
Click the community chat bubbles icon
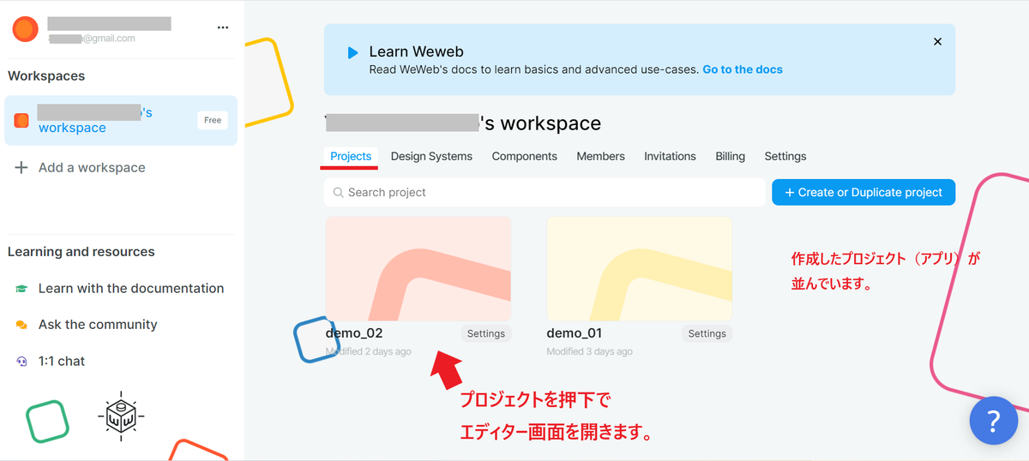pos(21,325)
